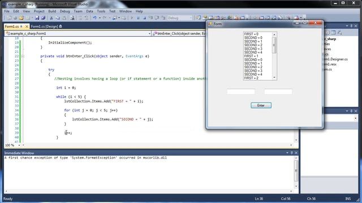Open the Project menu
Screen dimensions: 362x203
[39, 11]
